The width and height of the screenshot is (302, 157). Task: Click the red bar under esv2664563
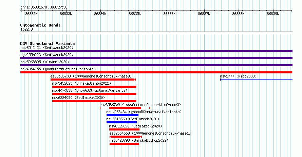pos(126,137)
